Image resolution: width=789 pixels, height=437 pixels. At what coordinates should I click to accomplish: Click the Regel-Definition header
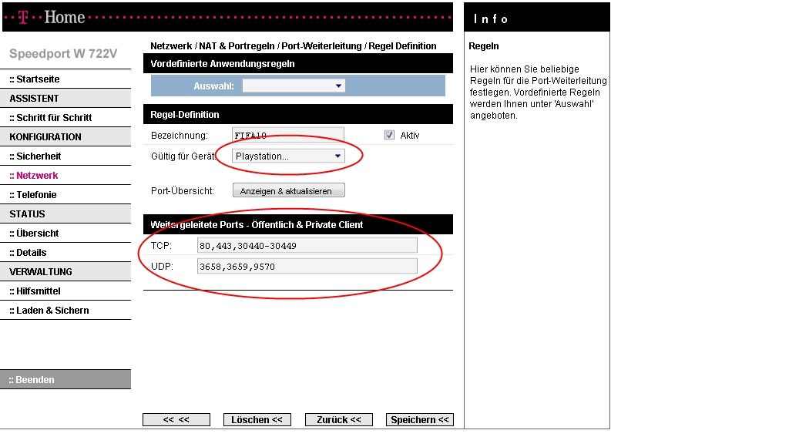[x=298, y=115]
